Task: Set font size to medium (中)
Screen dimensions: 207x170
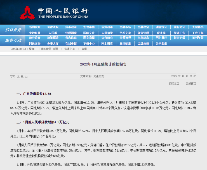Action: [x=22, y=76]
